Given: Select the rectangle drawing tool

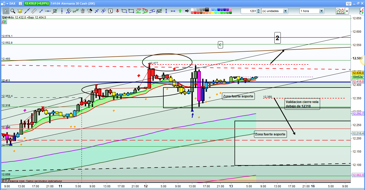Looking at the screenshot, I should [x=131, y=11].
